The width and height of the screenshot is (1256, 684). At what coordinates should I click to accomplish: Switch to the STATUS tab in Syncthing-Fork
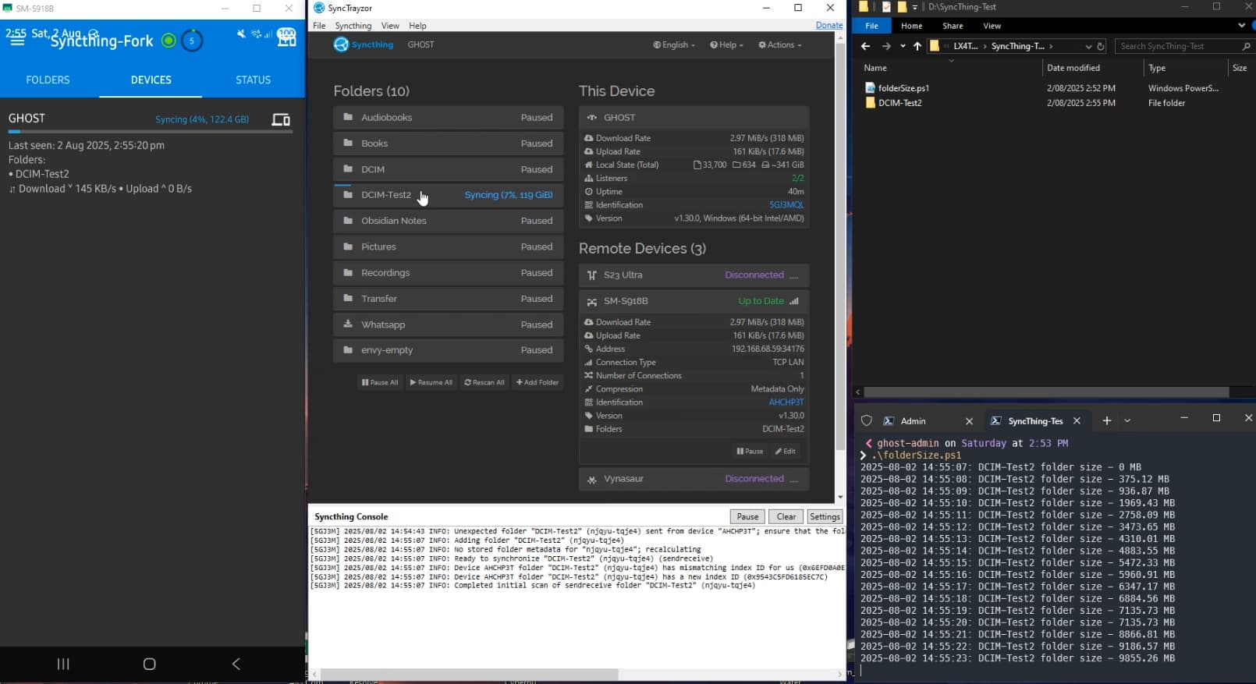click(x=254, y=80)
